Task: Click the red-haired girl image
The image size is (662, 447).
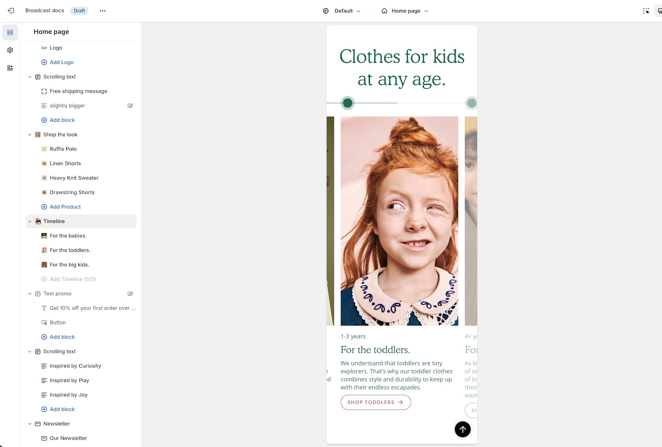Action: point(399,221)
